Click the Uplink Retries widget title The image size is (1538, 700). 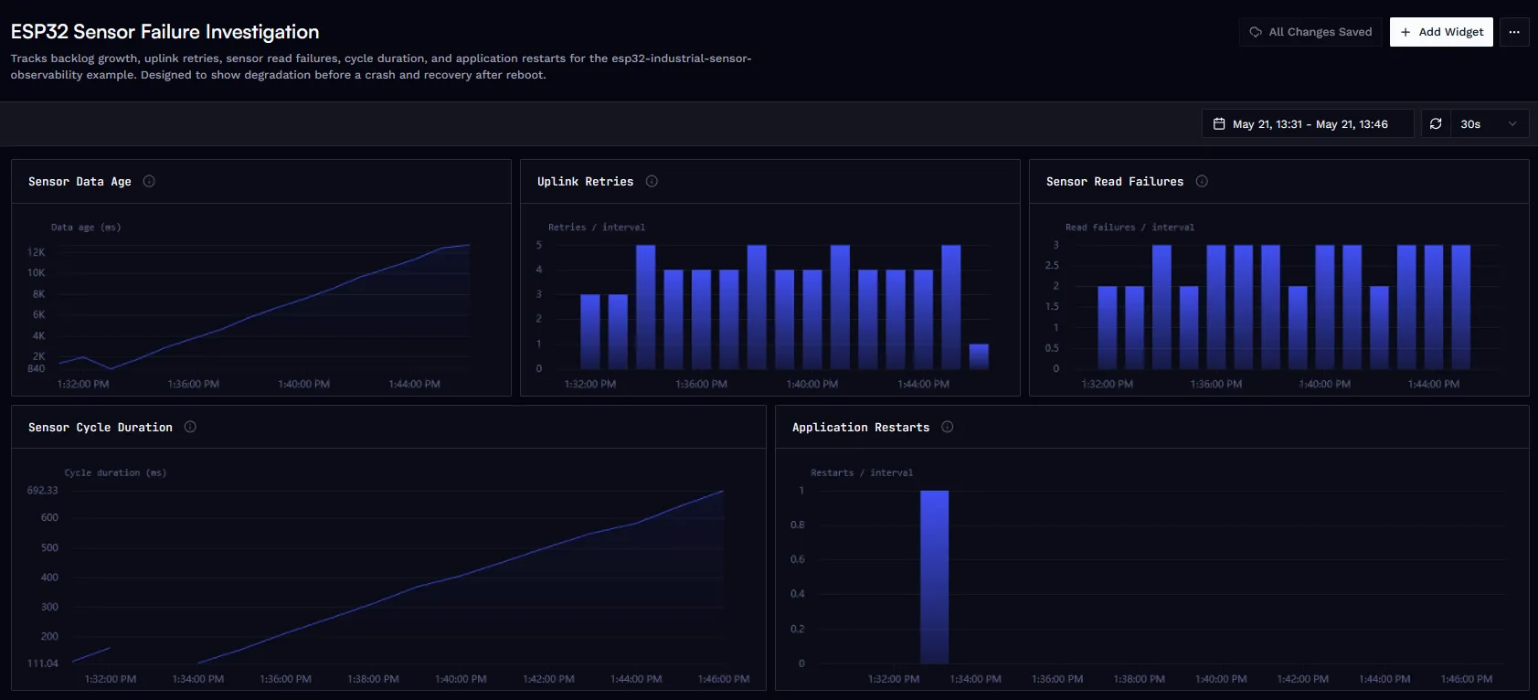click(x=585, y=182)
